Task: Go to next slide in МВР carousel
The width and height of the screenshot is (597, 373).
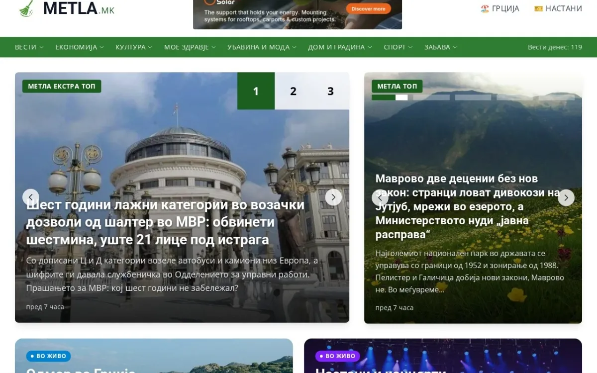Action: pyautogui.click(x=333, y=197)
